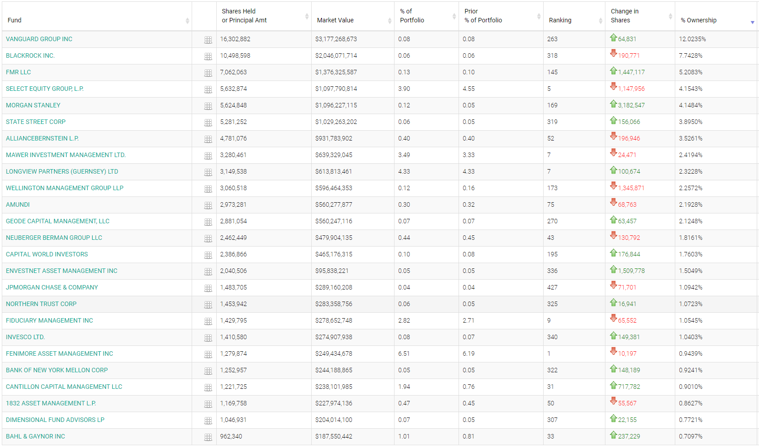Click the grid icon for State Street Corp

pos(208,123)
